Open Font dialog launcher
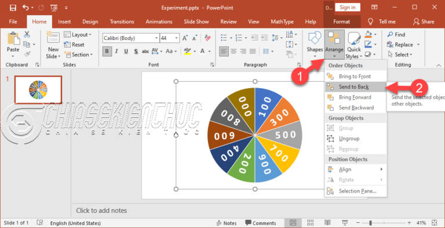Screen dimensions: 445x228 coord(212,65)
